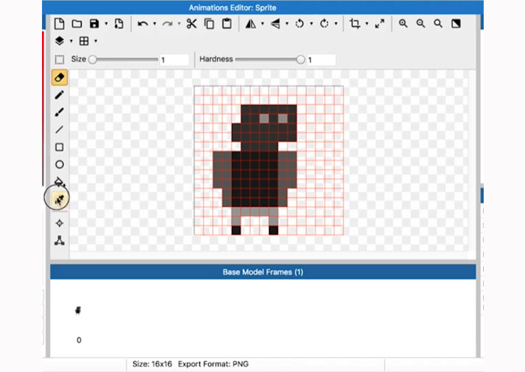The width and height of the screenshot is (525, 372).
Task: Reset zoom with plain magnifier icon
Action: [x=438, y=24]
